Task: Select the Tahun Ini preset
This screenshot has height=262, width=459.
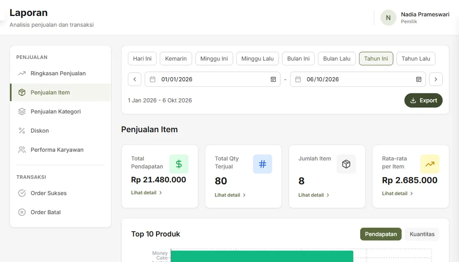Action: tap(376, 59)
